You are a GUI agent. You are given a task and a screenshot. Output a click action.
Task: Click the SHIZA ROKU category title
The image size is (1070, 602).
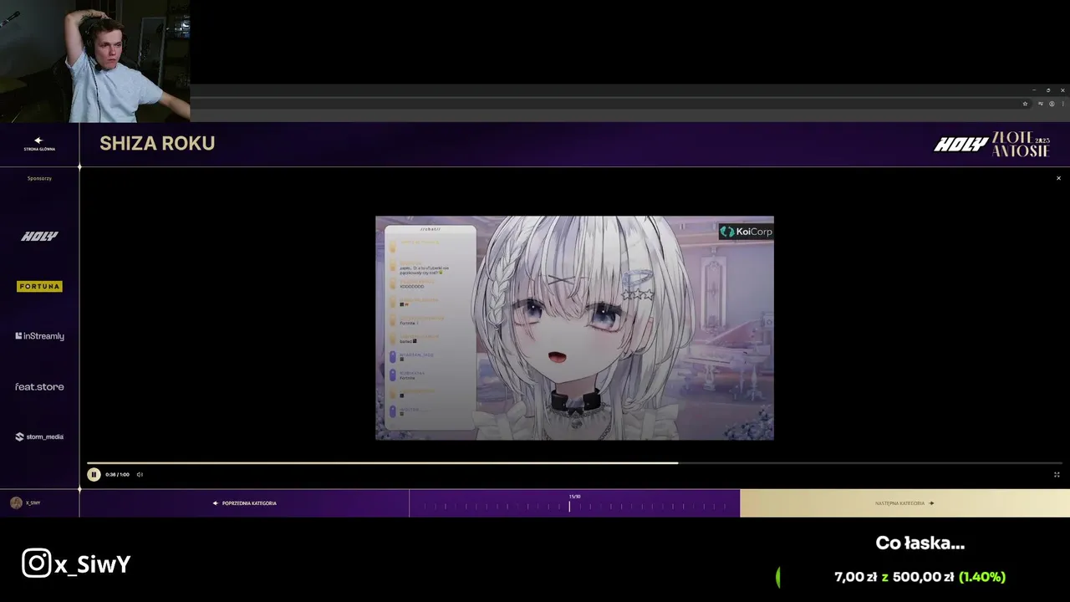click(x=157, y=143)
